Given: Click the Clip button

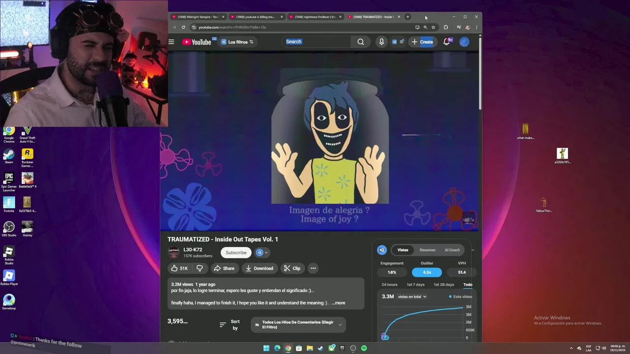Looking at the screenshot, I should click(292, 268).
